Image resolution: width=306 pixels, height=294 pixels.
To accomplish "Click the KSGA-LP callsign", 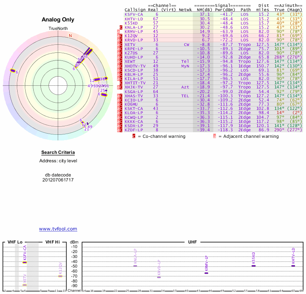I will pos(133,91).
